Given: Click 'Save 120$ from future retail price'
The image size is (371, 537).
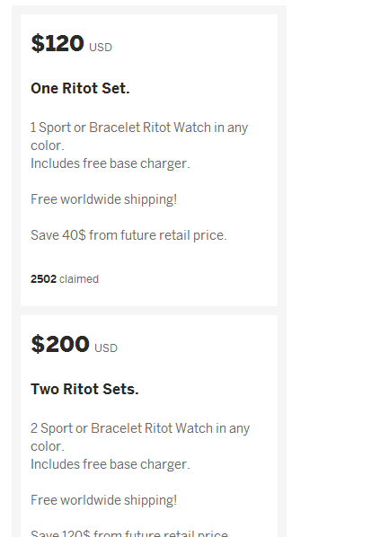Looking at the screenshot, I should (x=129, y=533).
